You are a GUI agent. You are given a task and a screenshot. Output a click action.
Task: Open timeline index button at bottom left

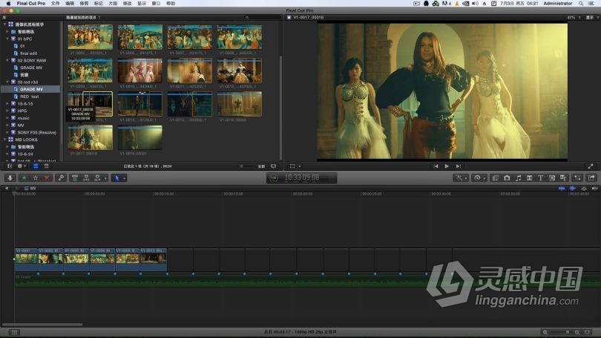tap(14, 332)
